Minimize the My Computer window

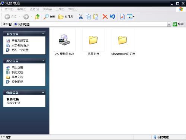point(172,3)
